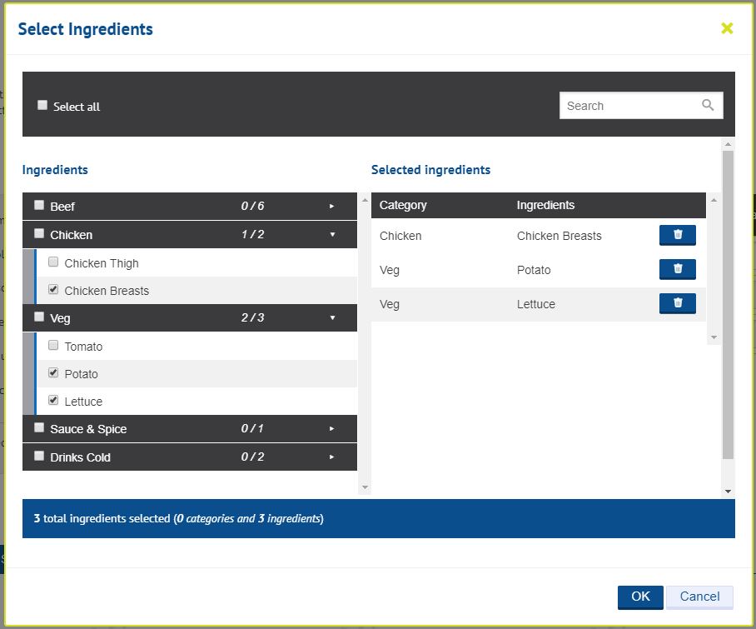Cancel the ingredient selection

(x=699, y=597)
